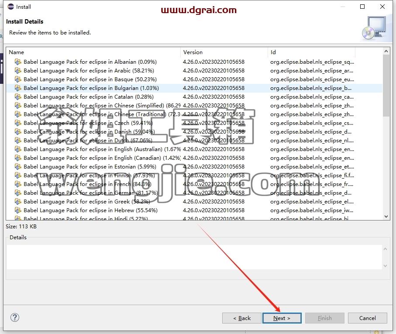Open the help question mark icon
This screenshot has width=396, height=334.
(x=15, y=317)
